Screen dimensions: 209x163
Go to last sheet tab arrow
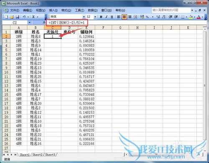15,155
